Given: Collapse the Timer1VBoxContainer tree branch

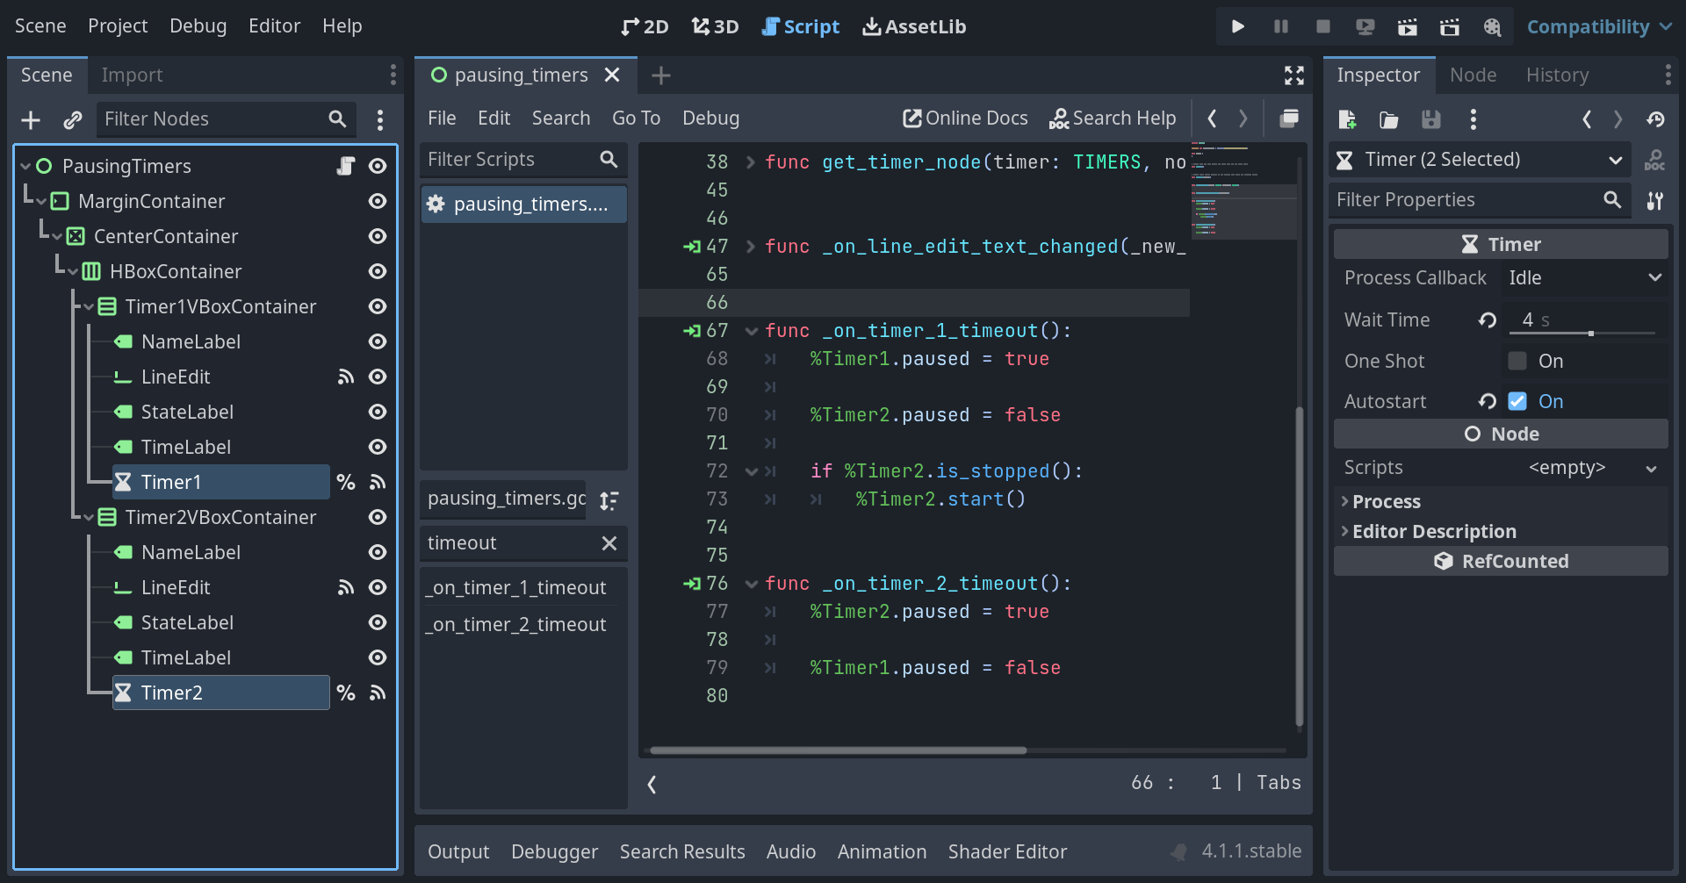Looking at the screenshot, I should coord(88,306).
